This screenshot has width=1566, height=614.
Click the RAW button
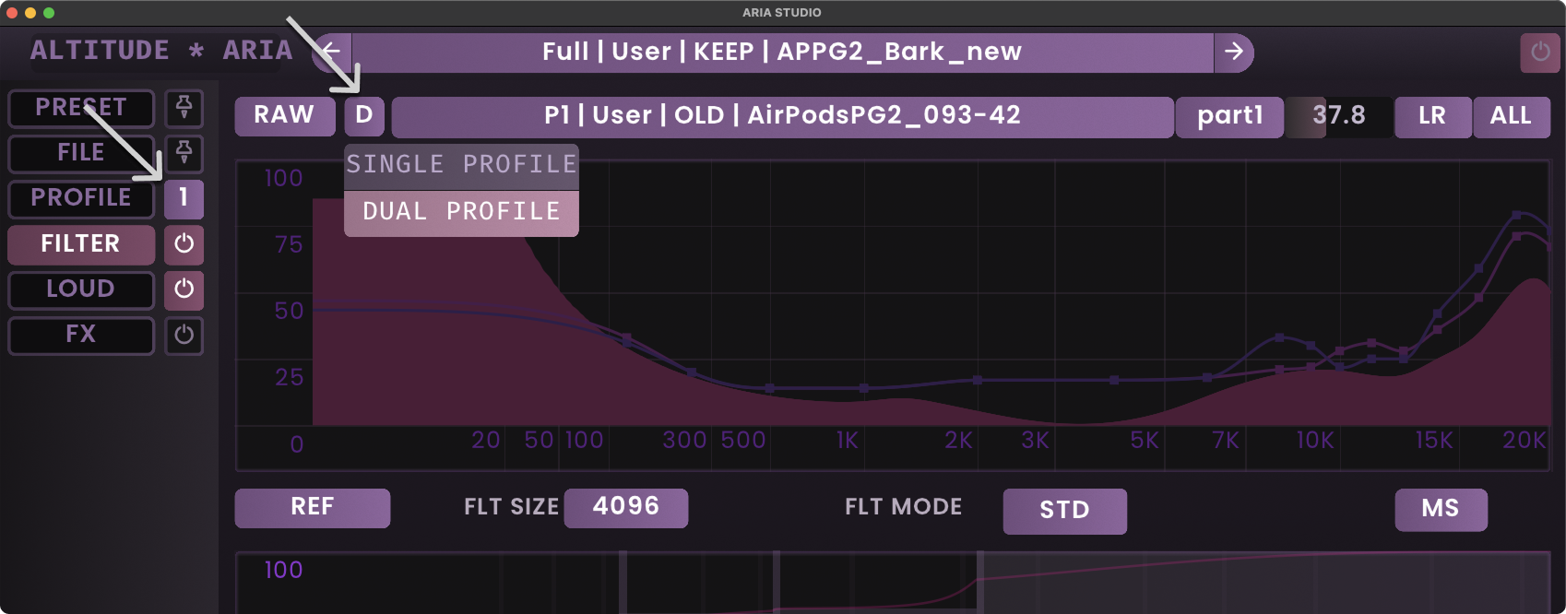[x=284, y=116]
